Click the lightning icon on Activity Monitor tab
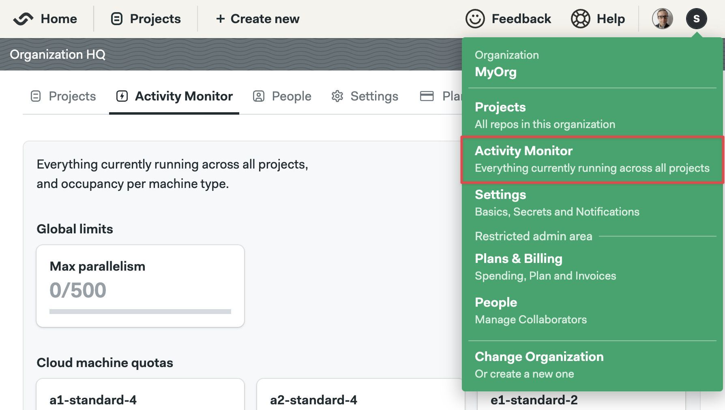Image resolution: width=725 pixels, height=410 pixels. pyautogui.click(x=122, y=96)
